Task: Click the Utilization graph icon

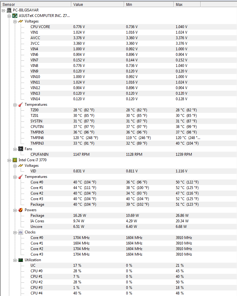Action: [x=20, y=260]
